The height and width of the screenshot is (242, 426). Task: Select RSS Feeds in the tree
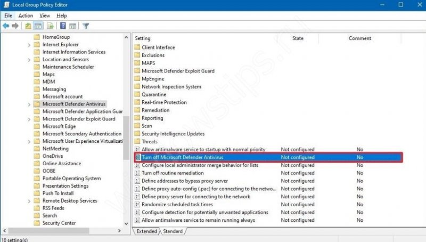[53, 208]
